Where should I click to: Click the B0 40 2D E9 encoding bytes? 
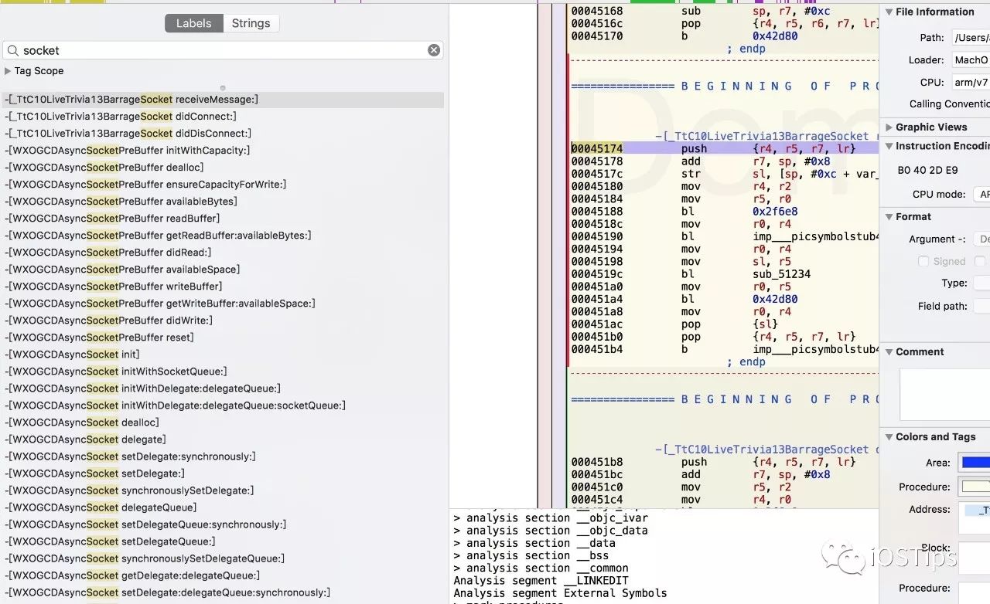click(927, 170)
